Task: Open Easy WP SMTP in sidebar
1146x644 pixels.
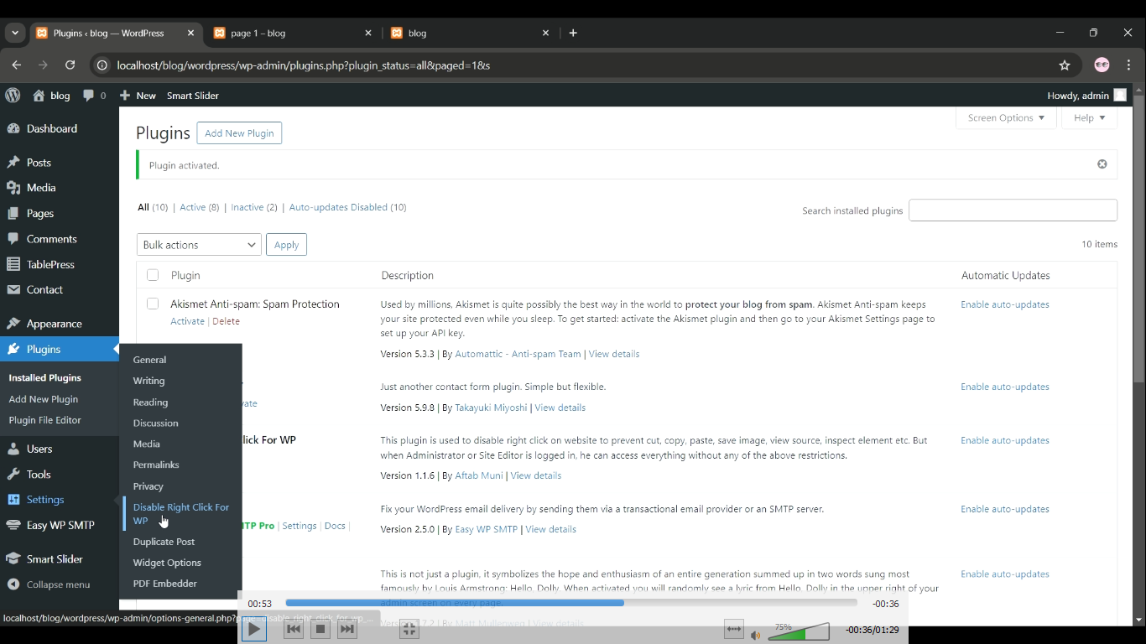Action: [60, 525]
